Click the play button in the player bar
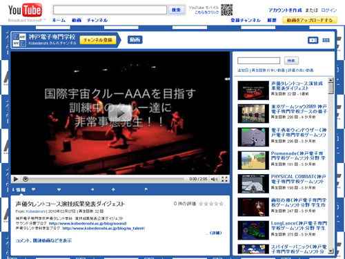The height and width of the screenshot is (259, 345). tap(16, 179)
